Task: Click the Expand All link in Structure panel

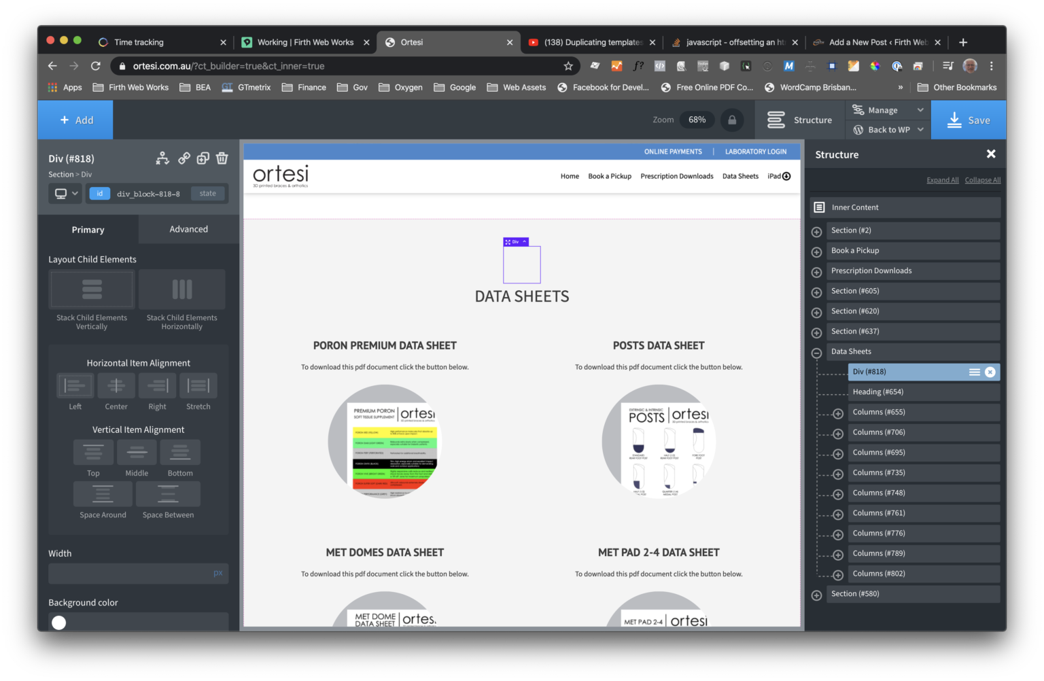Action: point(942,179)
